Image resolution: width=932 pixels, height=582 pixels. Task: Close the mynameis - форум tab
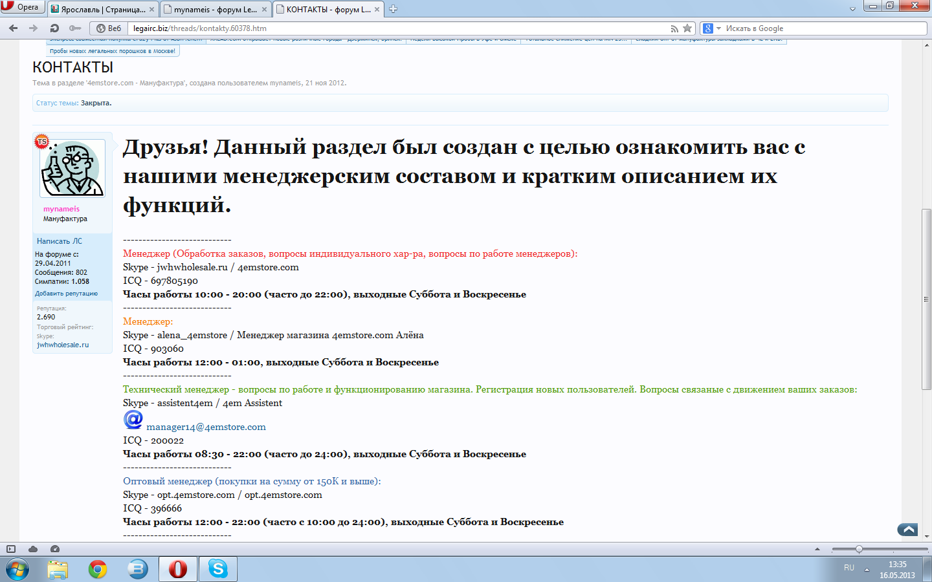(x=265, y=10)
